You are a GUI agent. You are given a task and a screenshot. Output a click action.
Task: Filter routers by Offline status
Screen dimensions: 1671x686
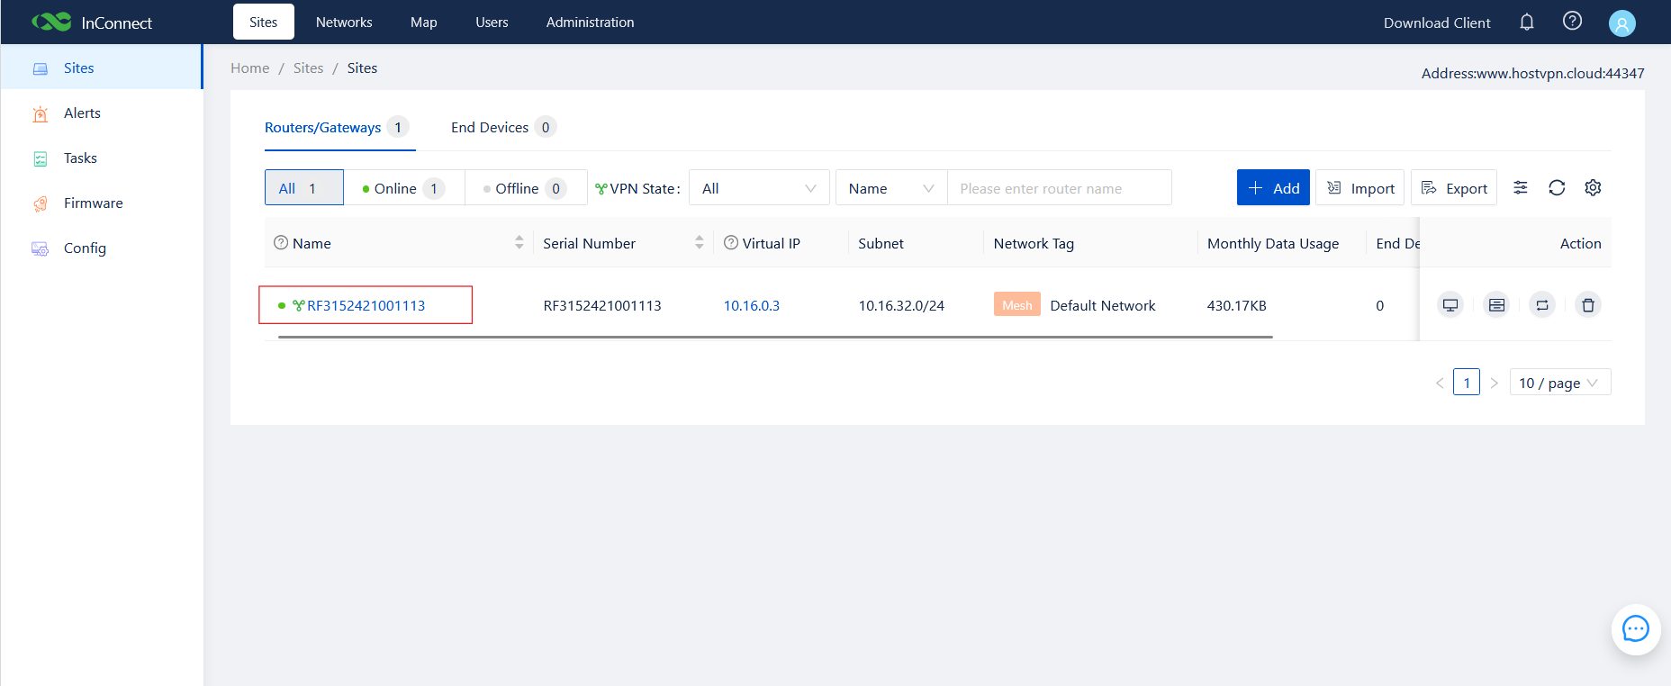(526, 187)
